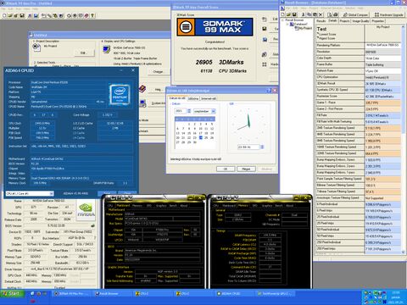Click Print Preview icon in Result Browser toolbar

point(330,14)
